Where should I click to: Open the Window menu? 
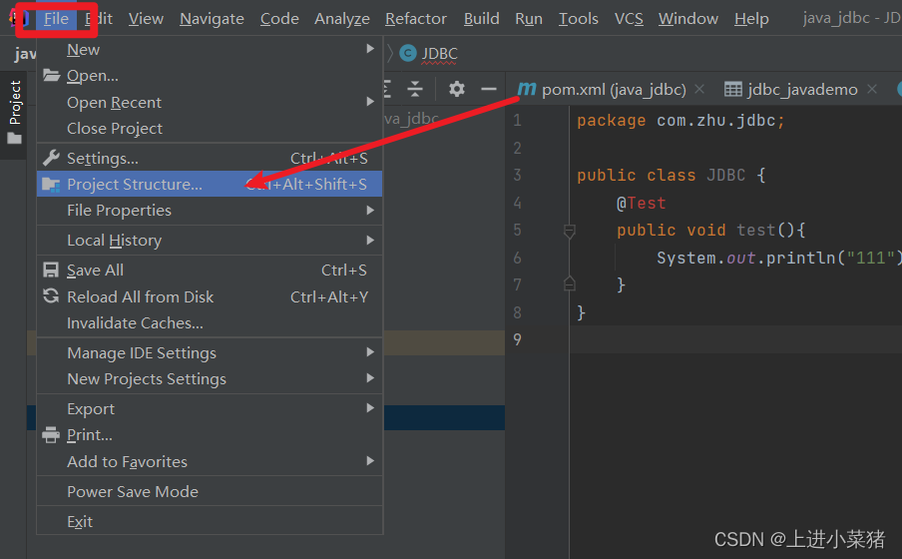tap(688, 19)
